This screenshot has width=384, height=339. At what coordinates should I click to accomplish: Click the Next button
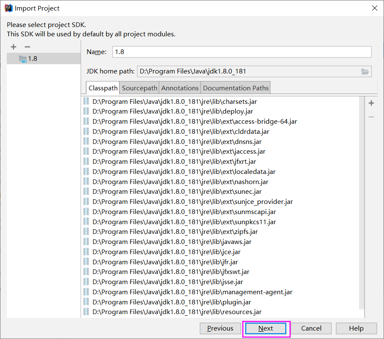pos(266,328)
